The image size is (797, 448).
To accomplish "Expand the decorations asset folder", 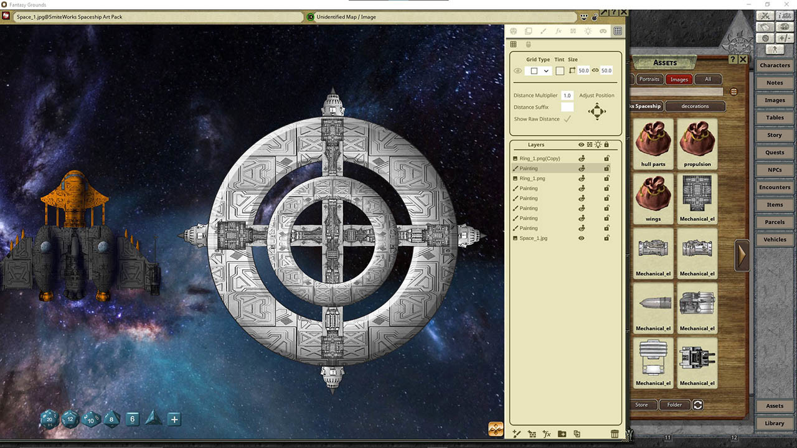I will coord(695,106).
